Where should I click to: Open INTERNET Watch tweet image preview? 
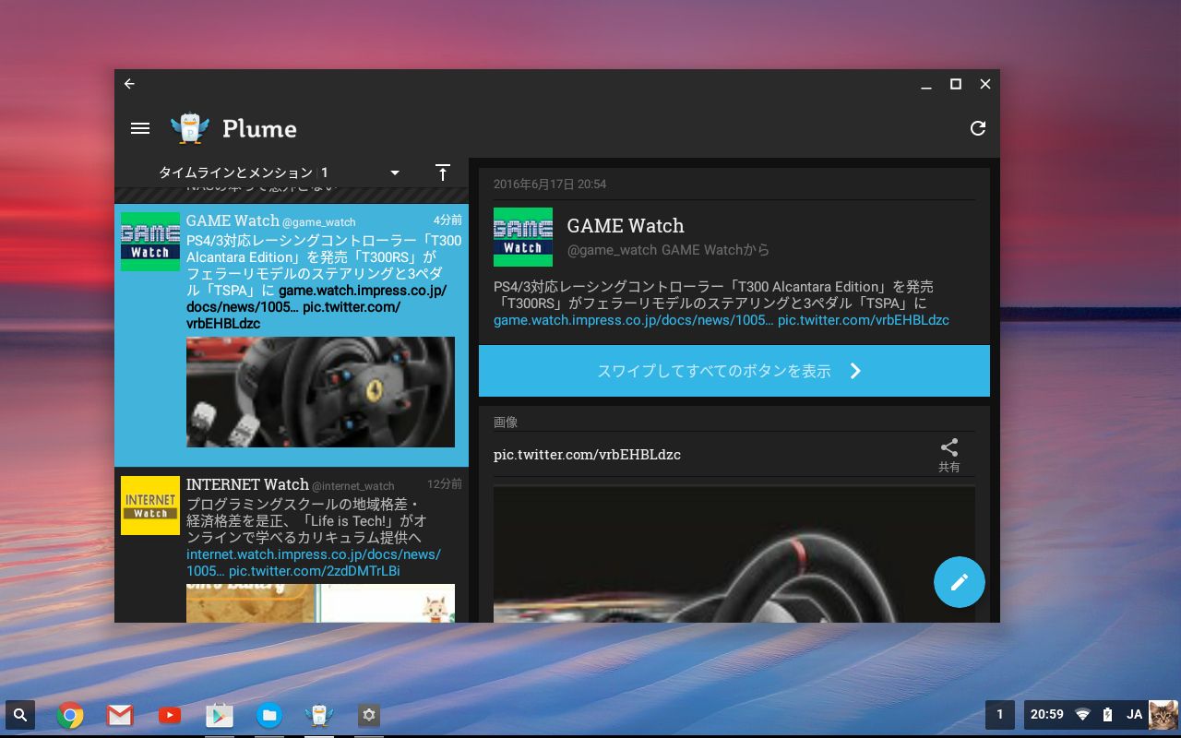click(x=320, y=603)
